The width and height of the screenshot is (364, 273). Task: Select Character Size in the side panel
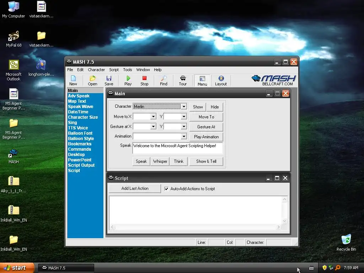[83, 117]
